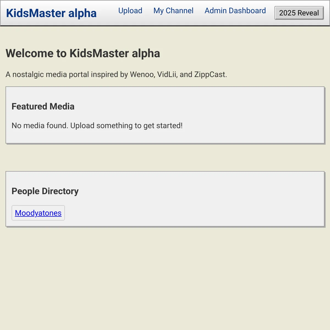
Task: Click empty area right of Moodyatones chip
Action: (193, 213)
